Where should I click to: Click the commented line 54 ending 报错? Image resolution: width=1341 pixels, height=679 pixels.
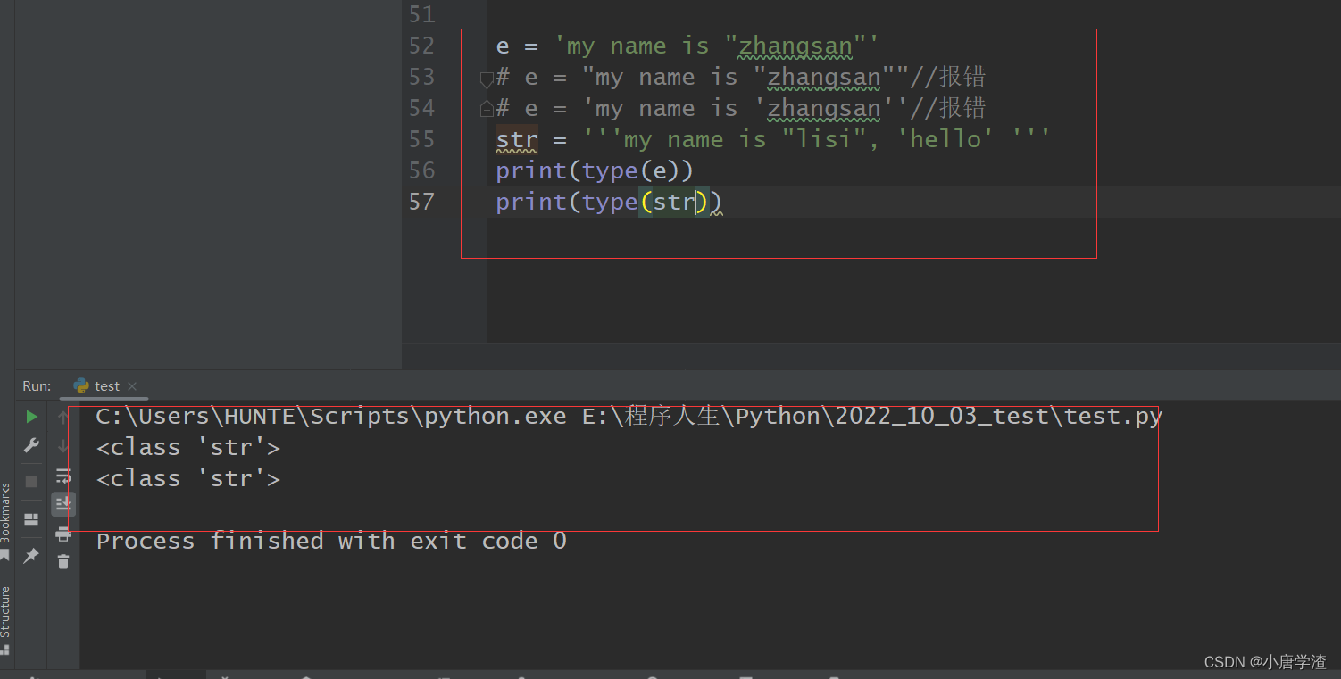pos(741,109)
